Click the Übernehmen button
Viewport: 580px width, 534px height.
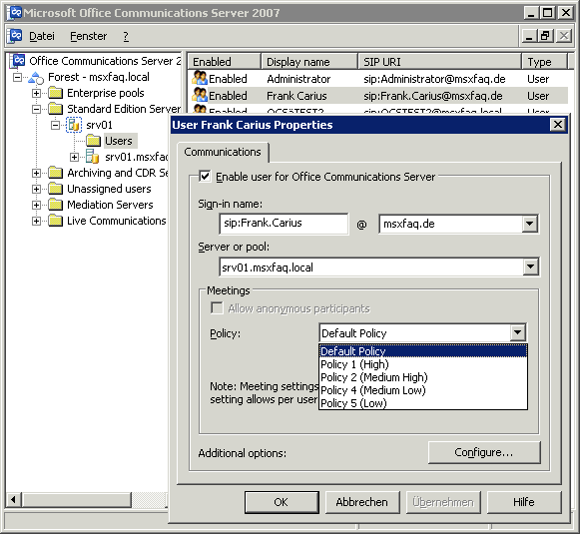(x=443, y=502)
